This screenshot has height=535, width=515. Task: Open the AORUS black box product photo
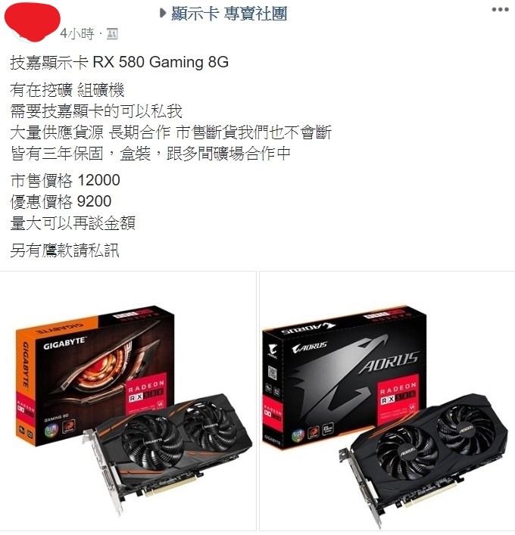[x=387, y=401]
